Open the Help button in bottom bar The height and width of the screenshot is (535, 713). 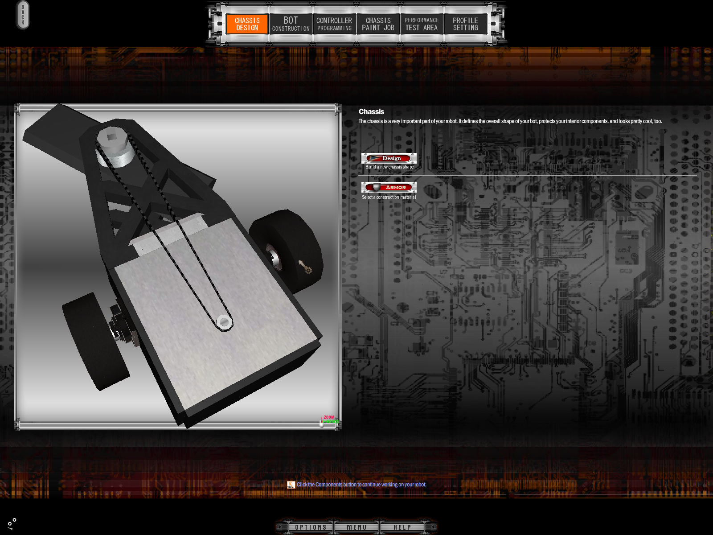[x=402, y=527]
